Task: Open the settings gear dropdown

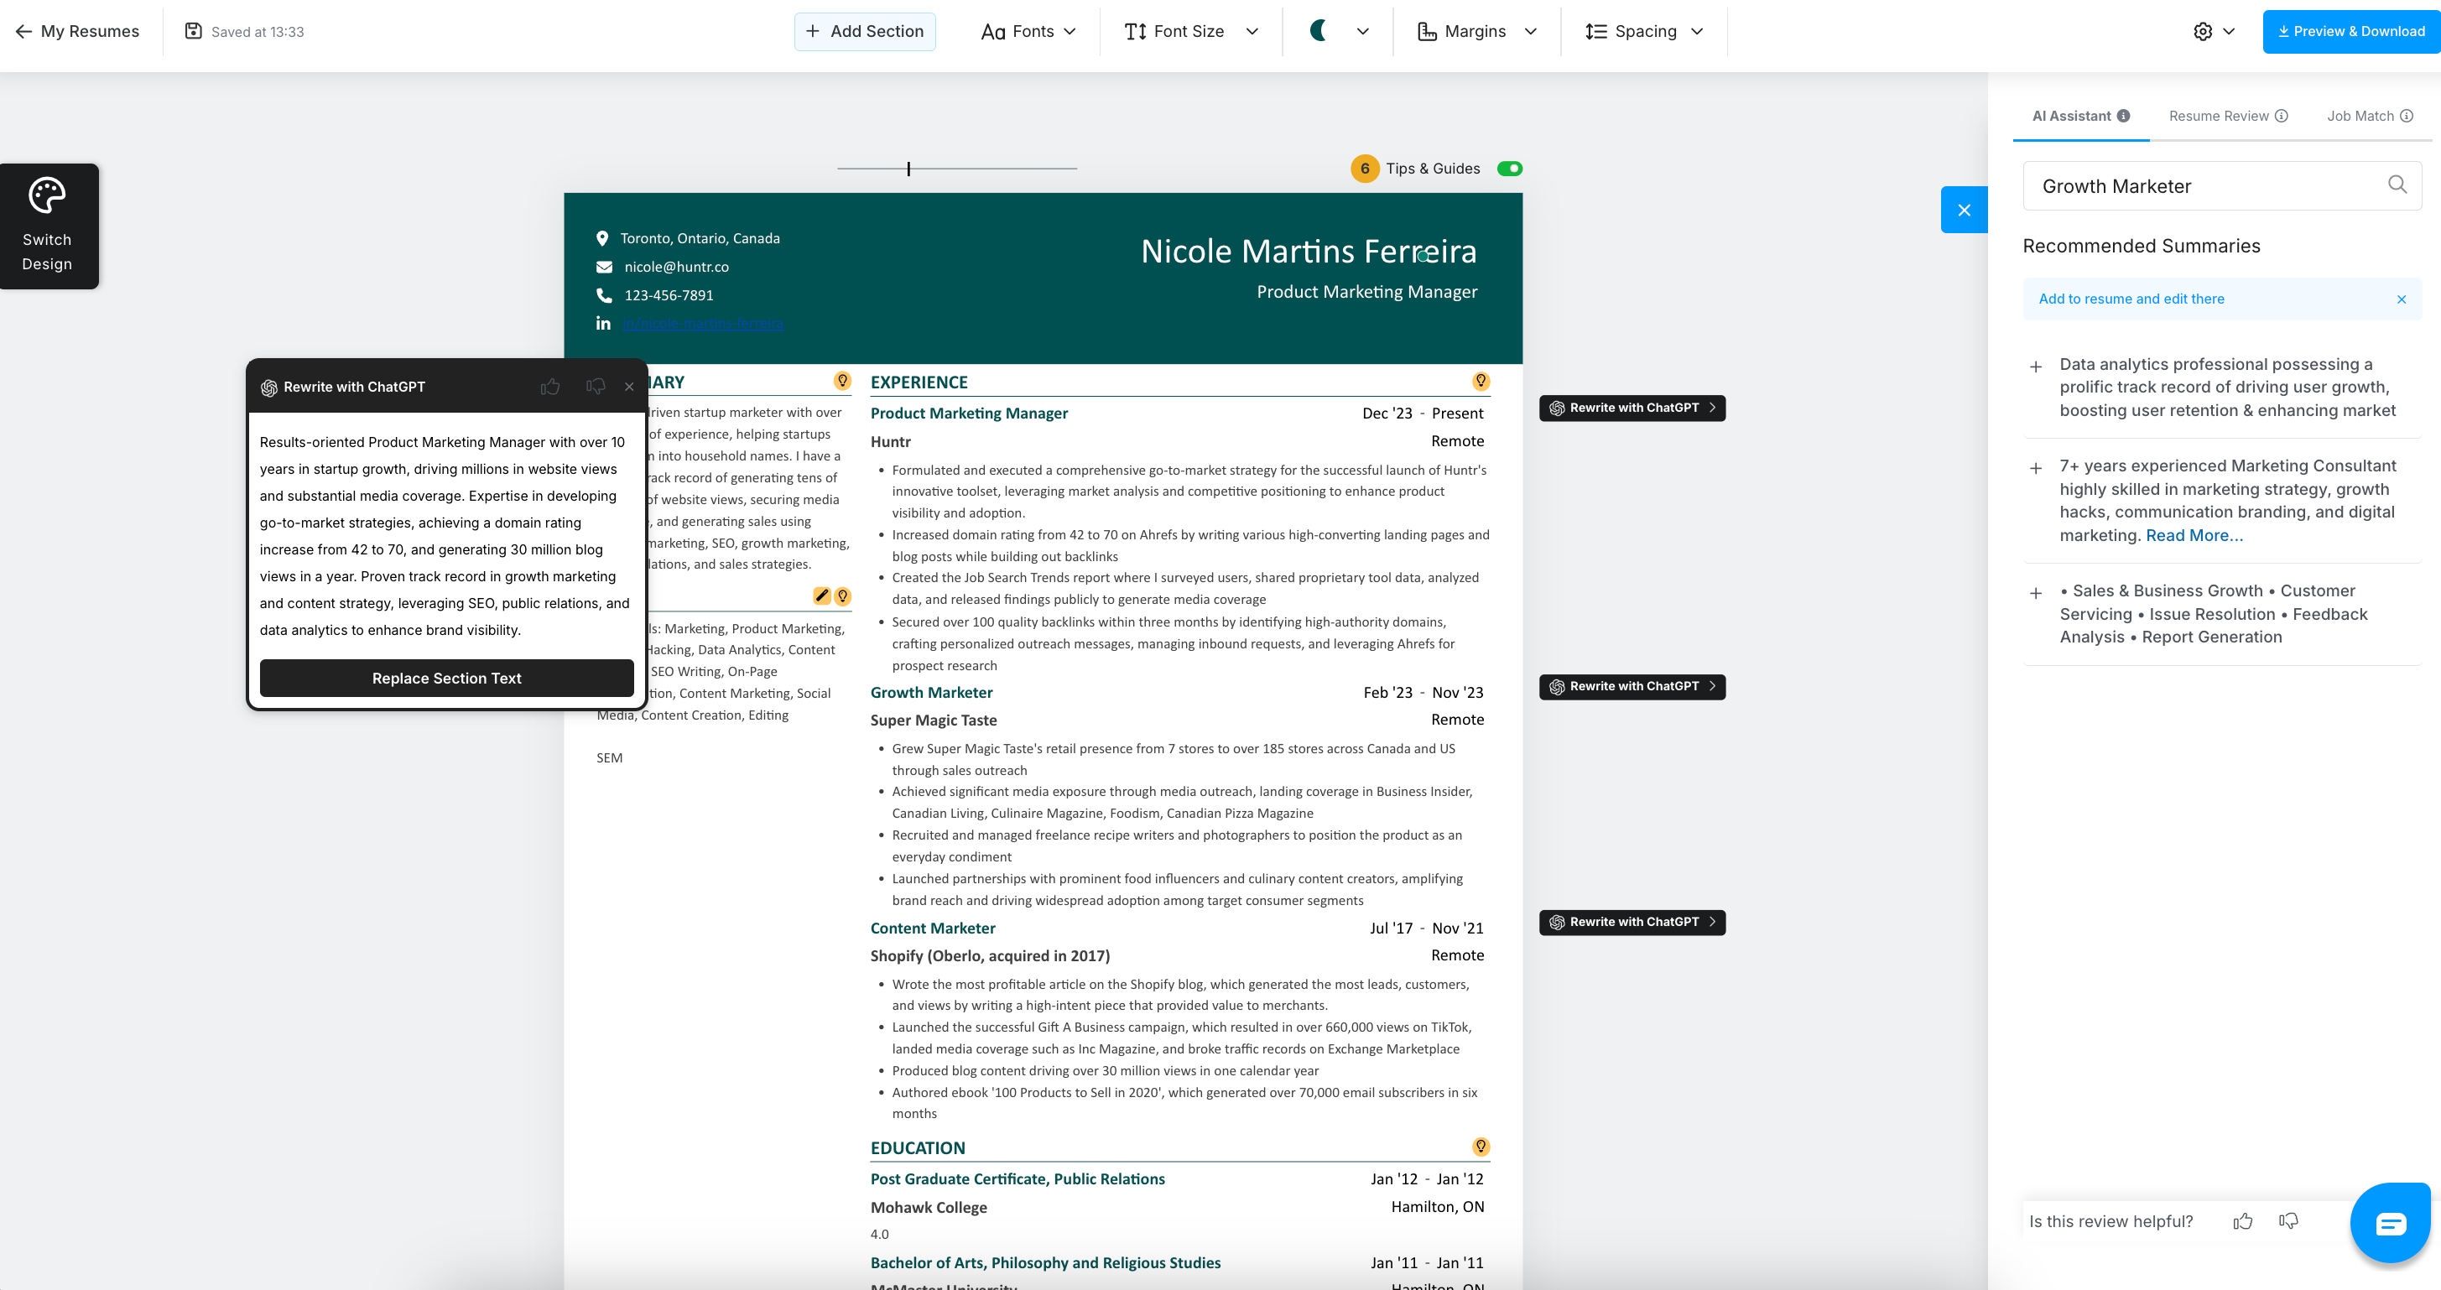Action: [x=2214, y=31]
